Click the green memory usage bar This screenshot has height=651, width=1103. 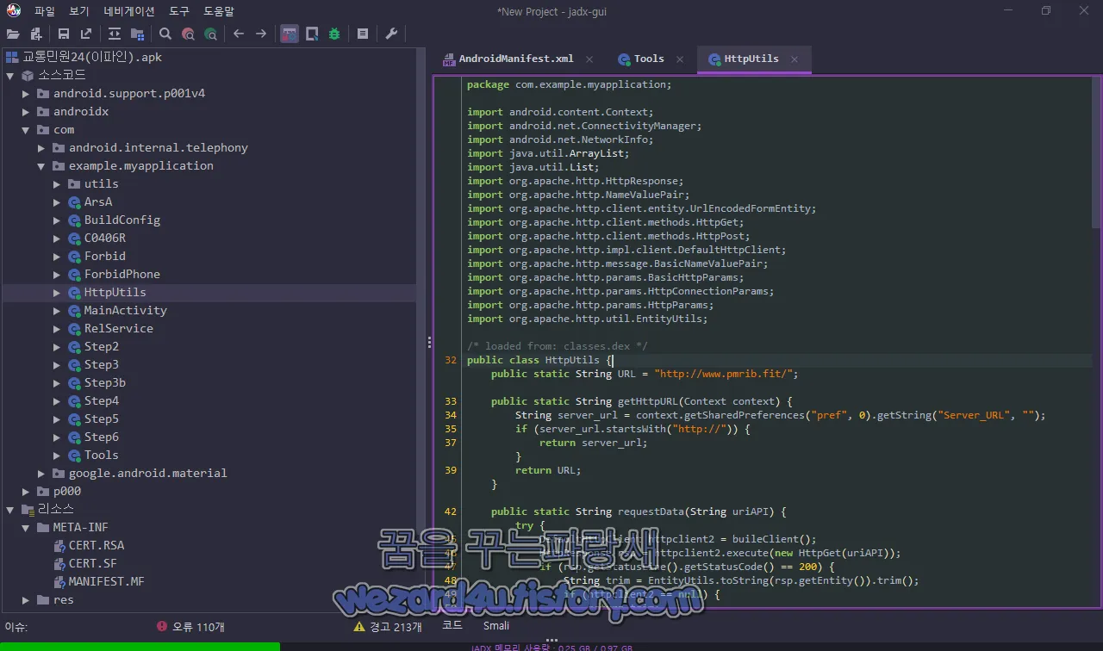coord(140,646)
